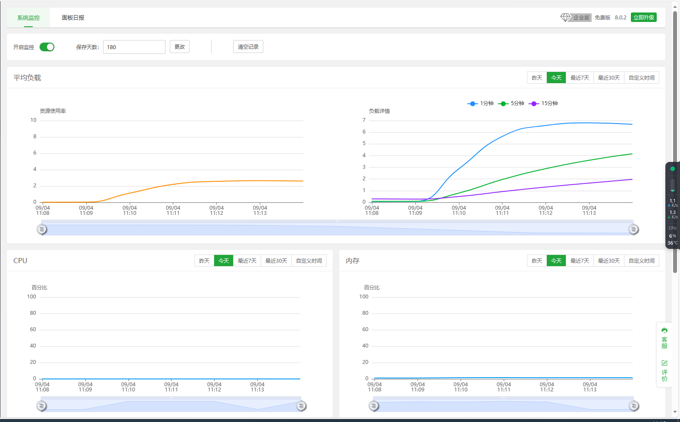Click the upload speed 1.1 K/s reading
Screen dimensions: 680x422
673,203
